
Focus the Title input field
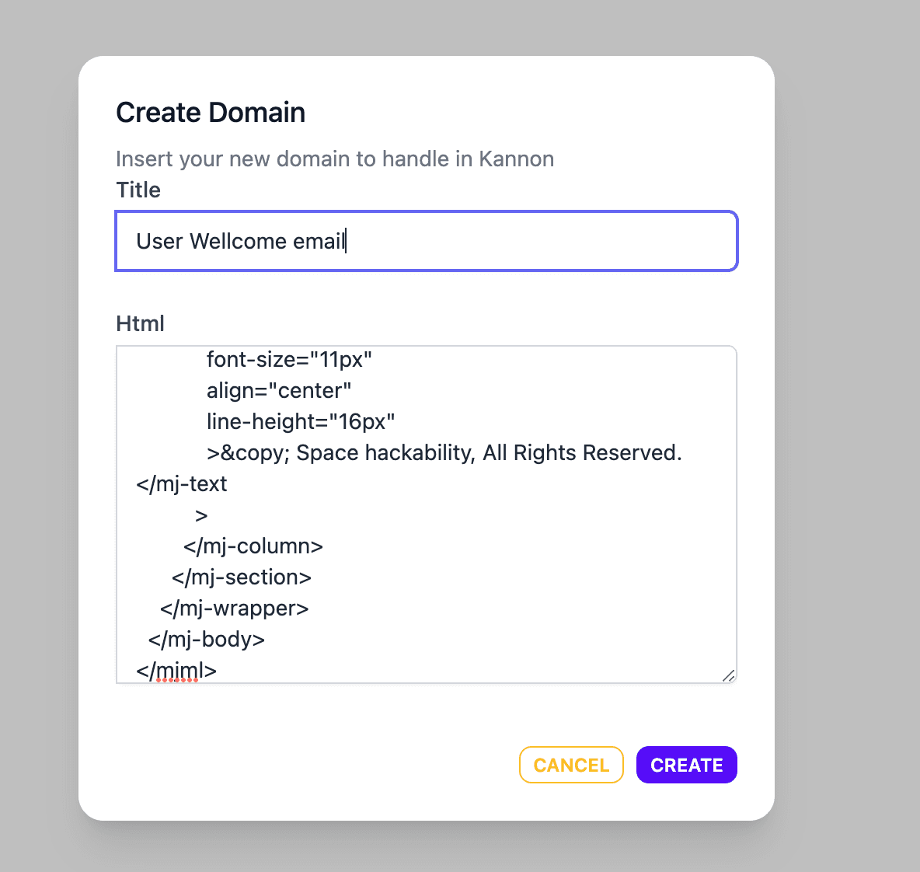point(427,241)
